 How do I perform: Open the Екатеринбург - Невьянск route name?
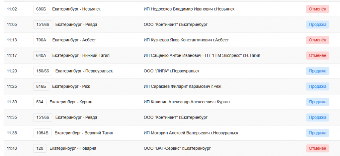(x=76, y=9)
